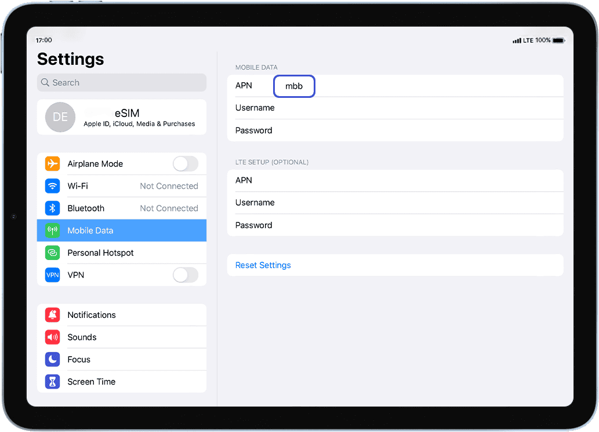Tap the LTE Setup APN field
Screen dimensions: 599x432
(x=394, y=181)
